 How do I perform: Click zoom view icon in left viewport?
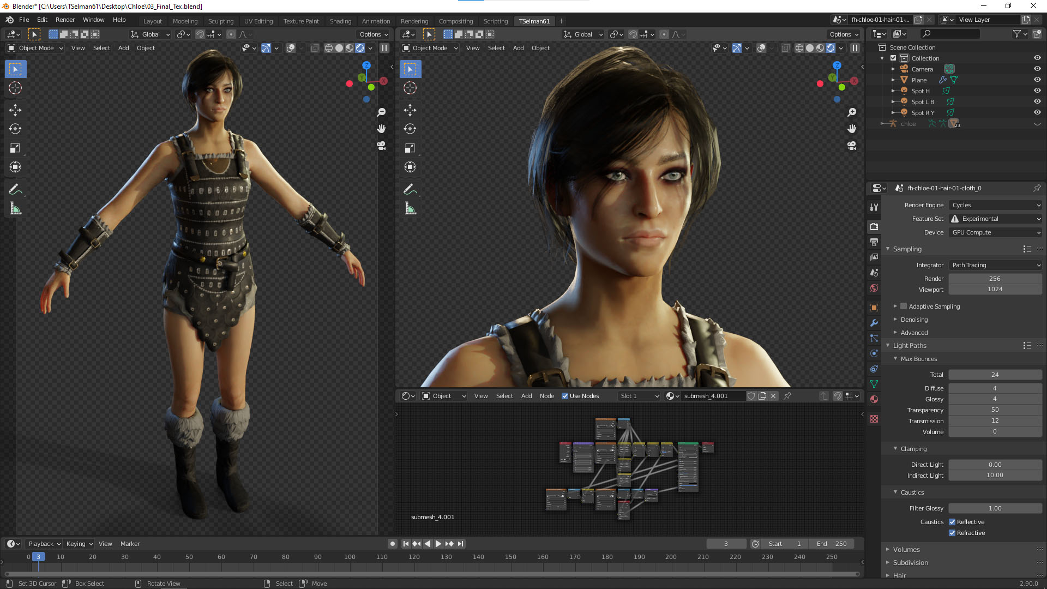pyautogui.click(x=381, y=112)
